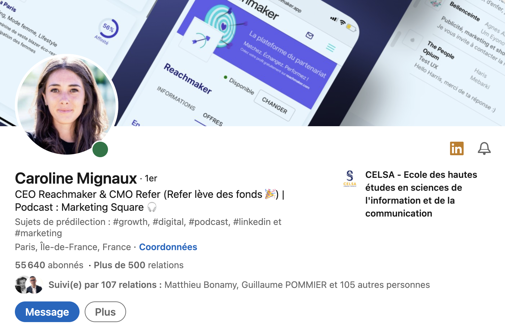Screen dimensions: 505x335
Task: Click the CELSA school logo
Action: tap(350, 179)
